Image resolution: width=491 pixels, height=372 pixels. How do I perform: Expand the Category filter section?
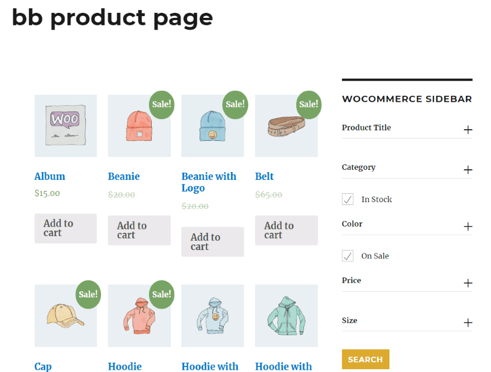tap(468, 170)
